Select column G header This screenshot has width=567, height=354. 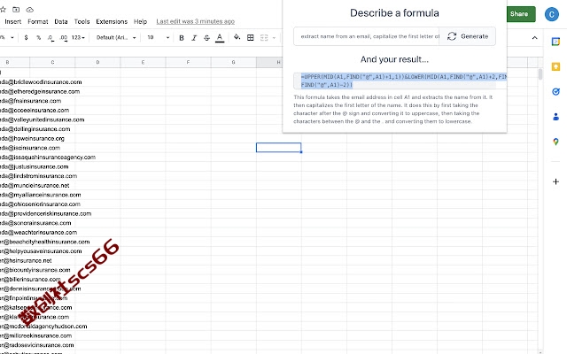pyautogui.click(x=233, y=62)
